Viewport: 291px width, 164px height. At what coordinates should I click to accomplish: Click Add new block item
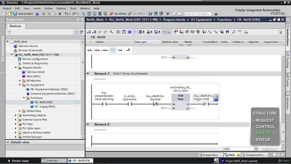(35, 72)
